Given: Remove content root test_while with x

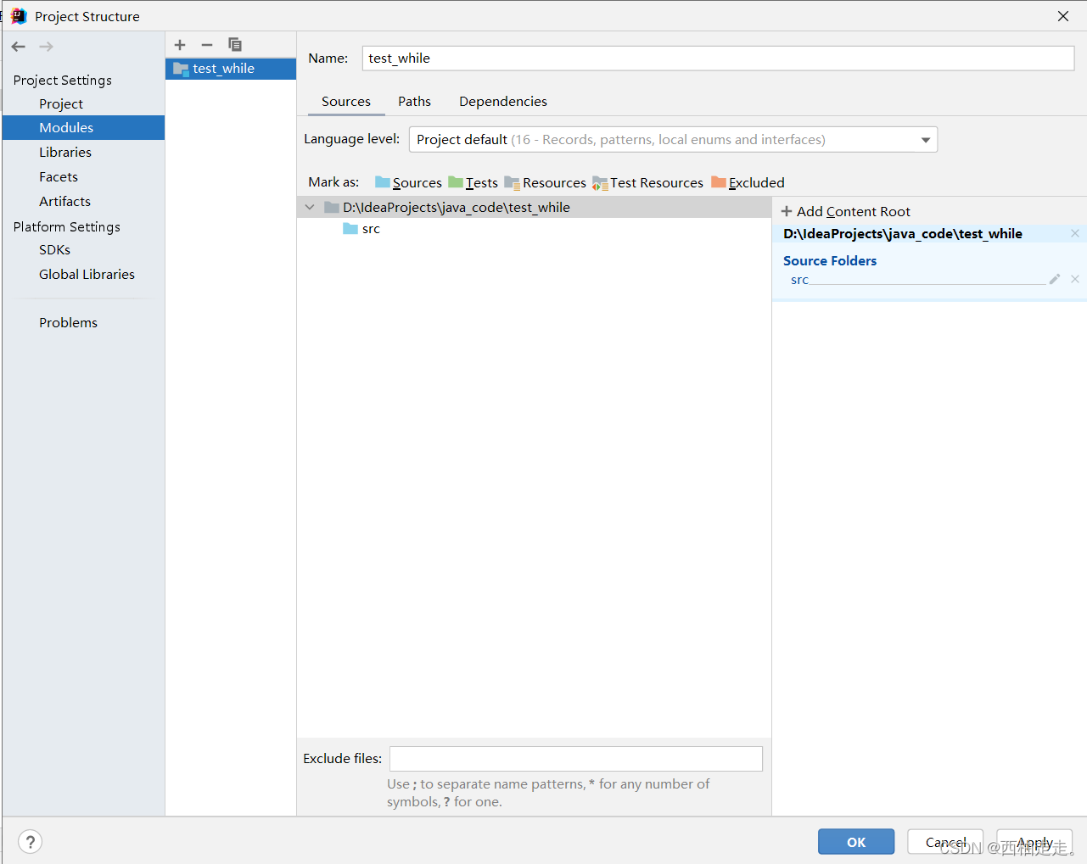Looking at the screenshot, I should click(1075, 233).
